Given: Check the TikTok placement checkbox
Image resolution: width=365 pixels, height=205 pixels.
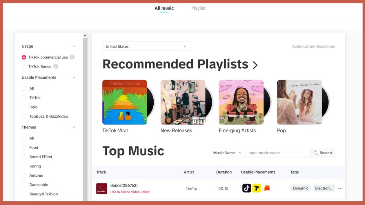Looking at the screenshot, I should (x=24, y=98).
